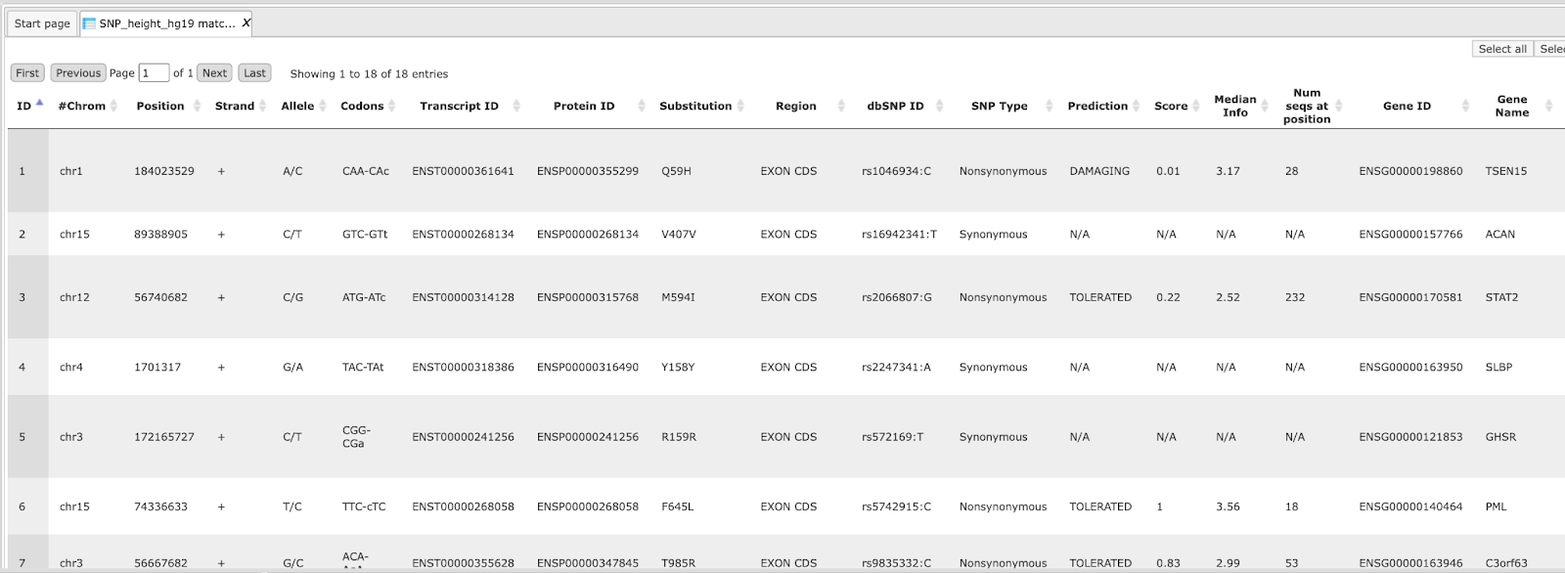
Task: Select the SNP_height_hg19 match tab
Action: click(166, 23)
